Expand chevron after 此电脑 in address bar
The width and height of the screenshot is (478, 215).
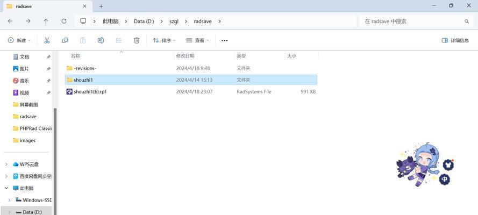(125, 21)
